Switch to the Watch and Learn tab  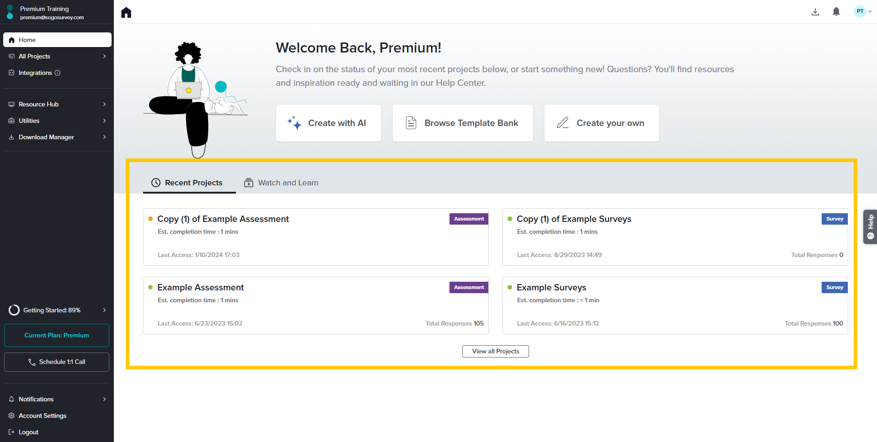point(281,183)
